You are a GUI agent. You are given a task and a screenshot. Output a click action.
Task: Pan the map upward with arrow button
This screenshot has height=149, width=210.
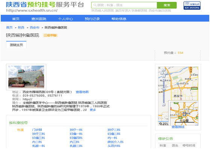click(x=164, y=69)
